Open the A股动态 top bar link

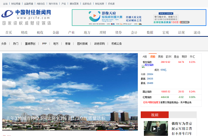pos(41,4)
